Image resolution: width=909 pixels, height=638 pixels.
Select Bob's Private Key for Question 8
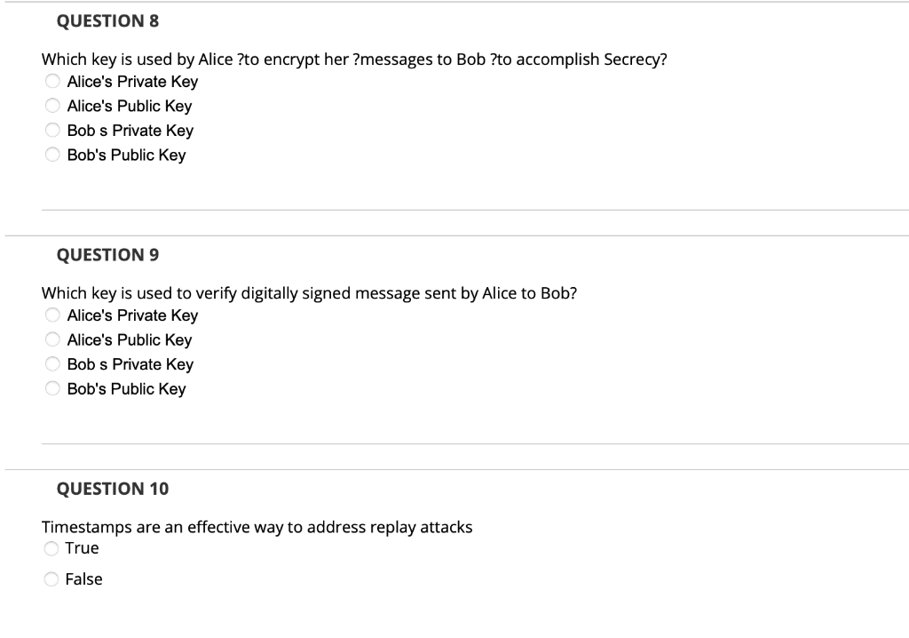51,130
